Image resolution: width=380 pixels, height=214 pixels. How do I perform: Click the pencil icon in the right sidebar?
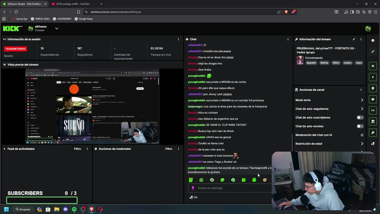(x=373, y=51)
